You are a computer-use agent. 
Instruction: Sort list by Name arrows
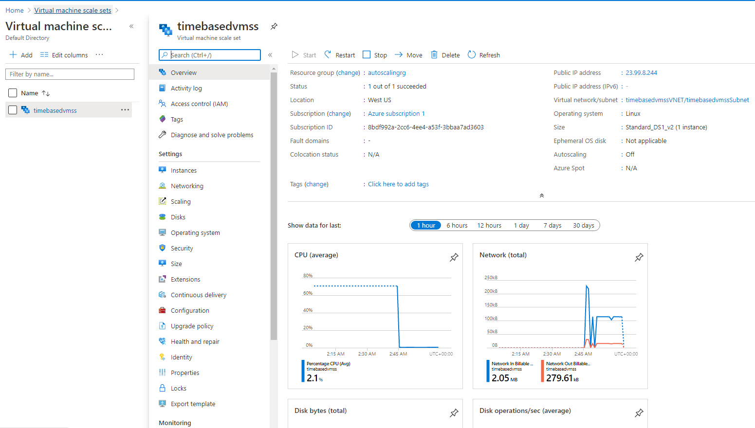pyautogui.click(x=46, y=93)
